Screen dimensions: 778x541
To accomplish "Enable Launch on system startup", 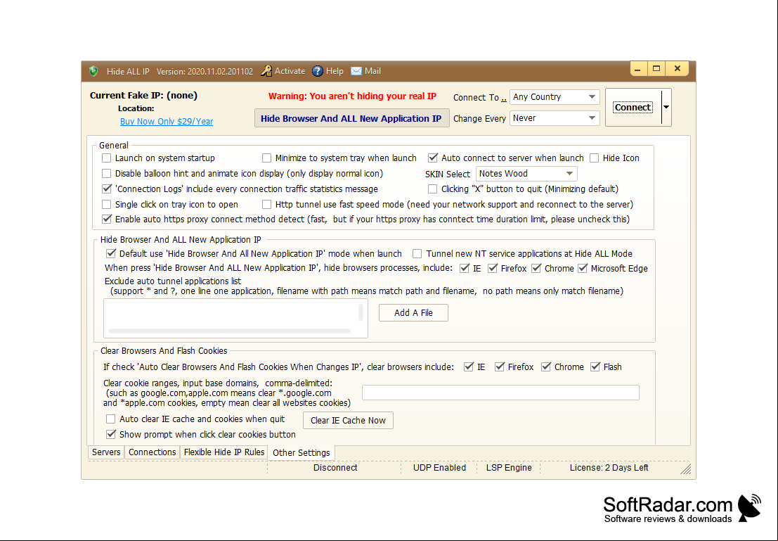I will coord(106,158).
